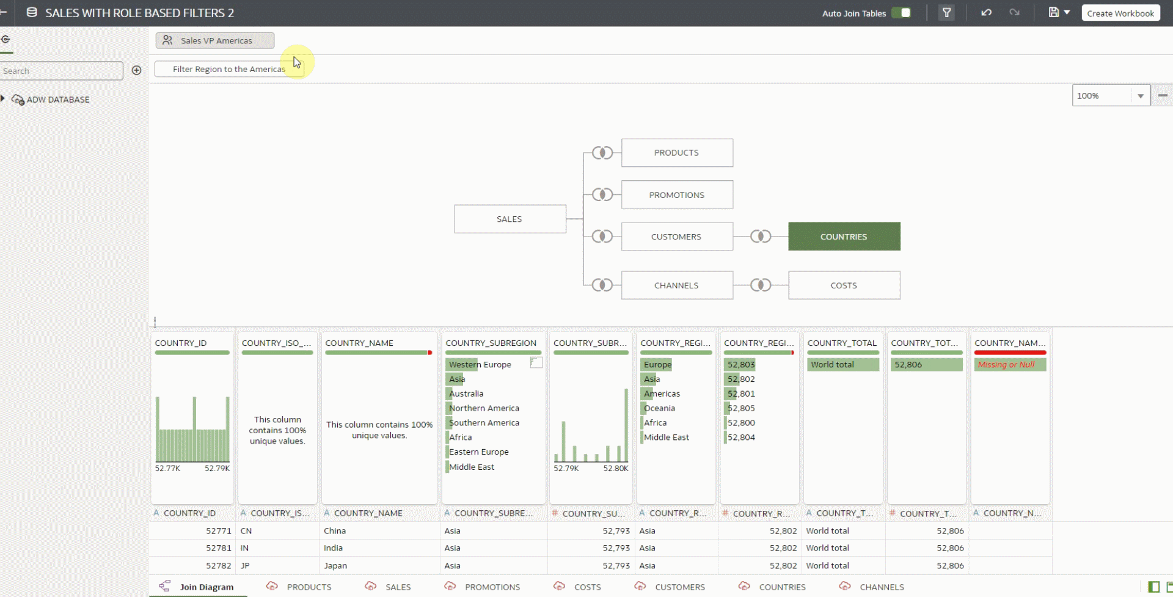Select the join icon between SALES and PRODUCTS

pos(602,153)
